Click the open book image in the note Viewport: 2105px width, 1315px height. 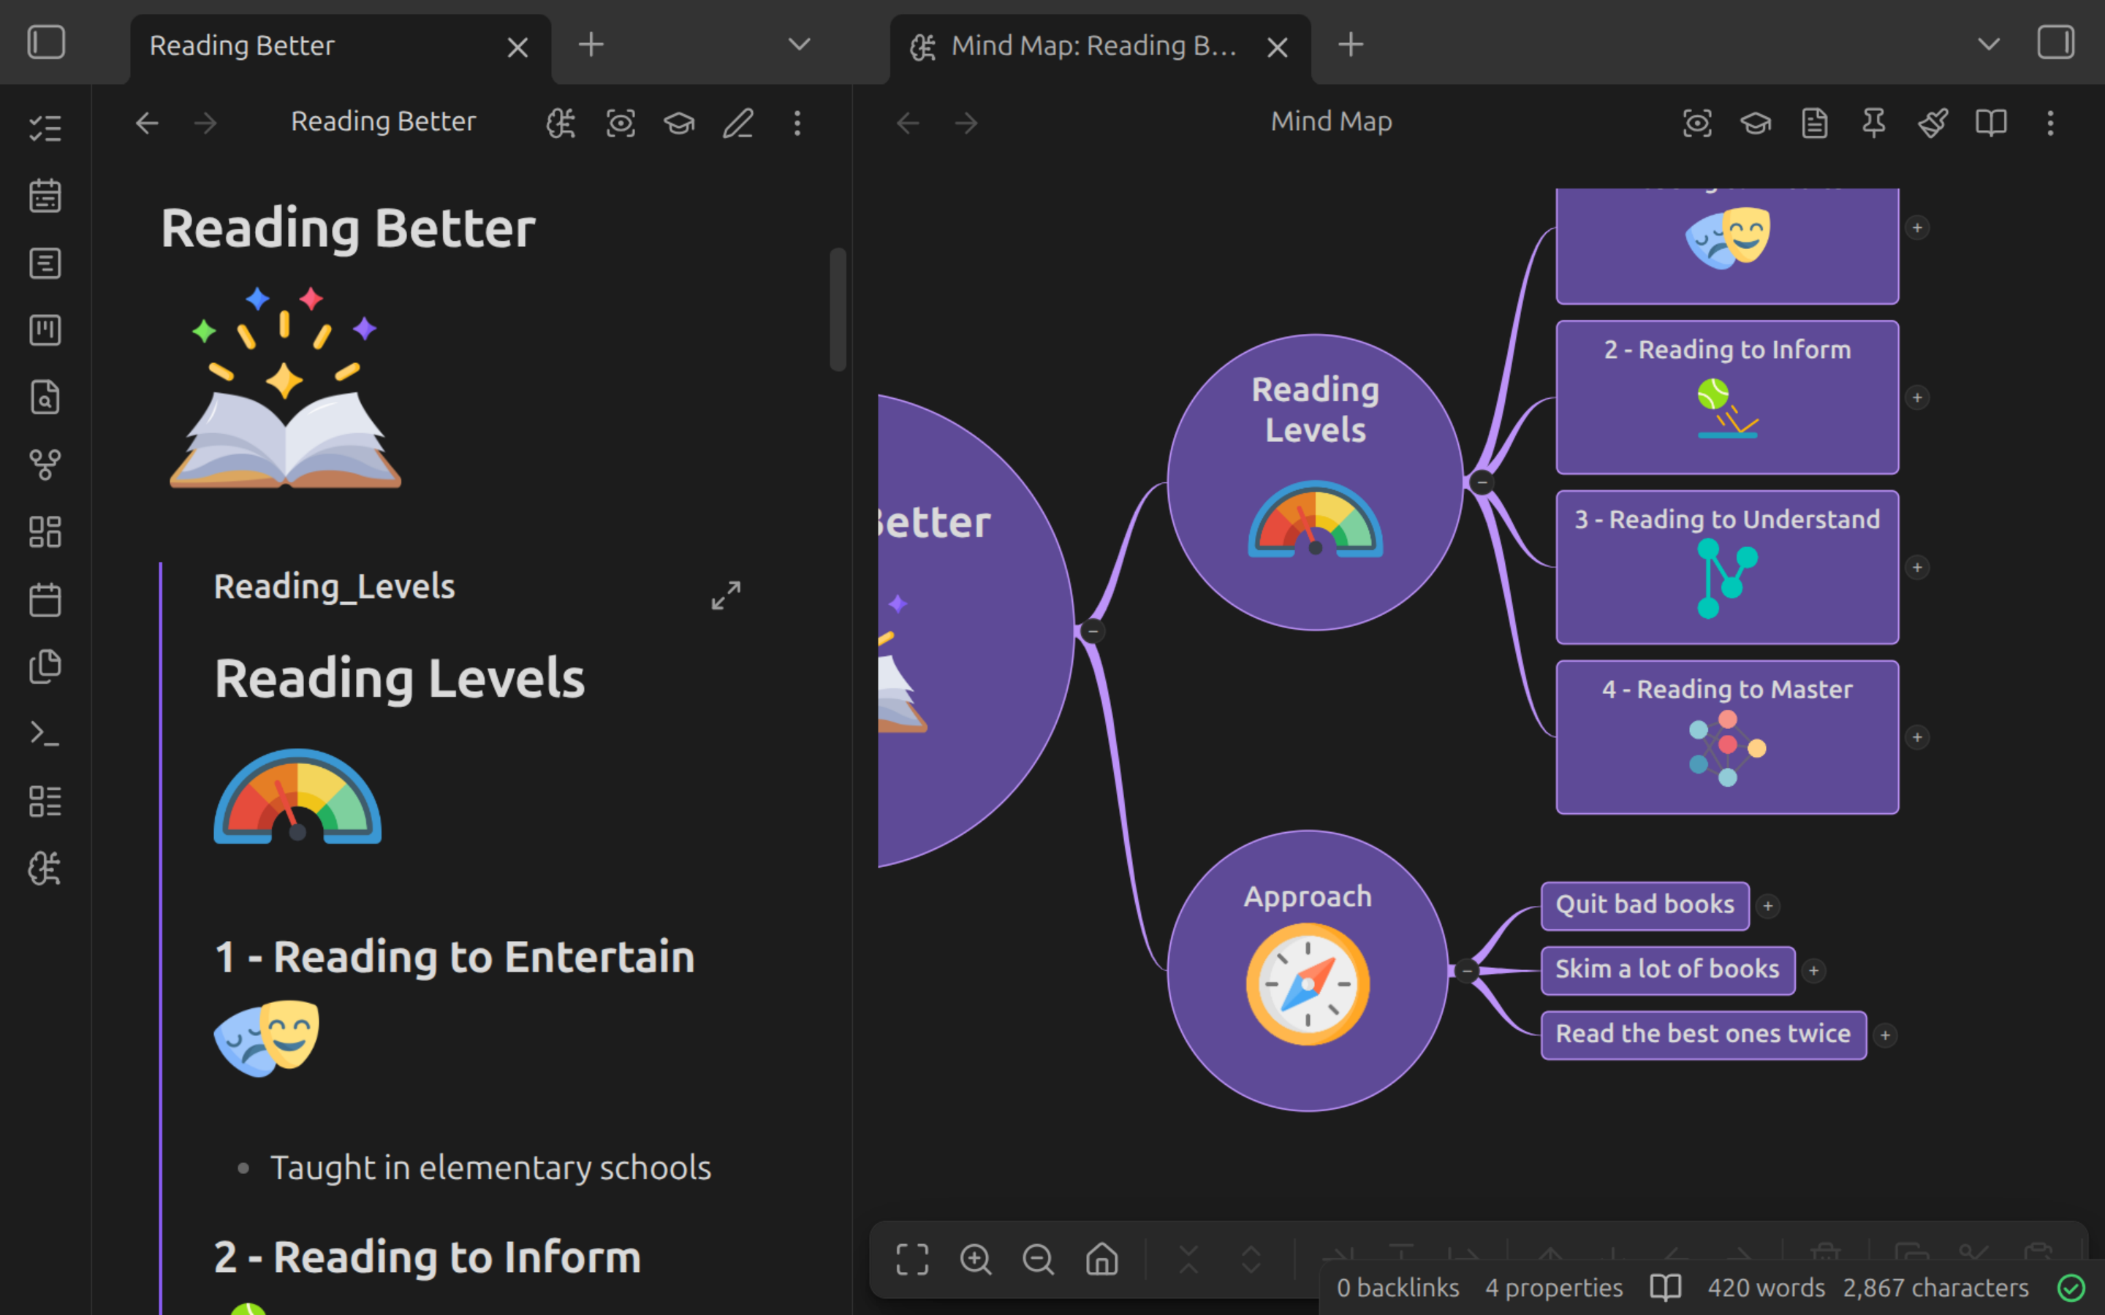[x=285, y=386]
